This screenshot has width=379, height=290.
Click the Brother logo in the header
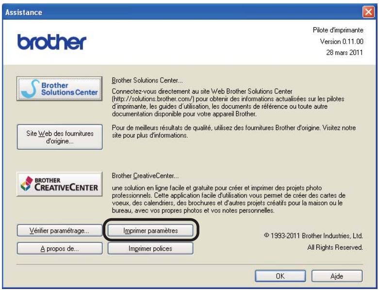click(x=52, y=42)
